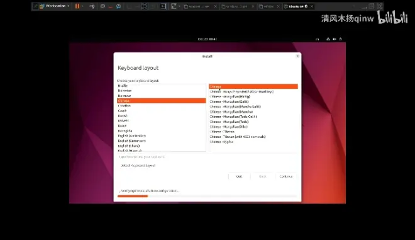The height and width of the screenshot is (240, 415).
Task: Open the Workstation menu dropdown
Action: point(55,6)
